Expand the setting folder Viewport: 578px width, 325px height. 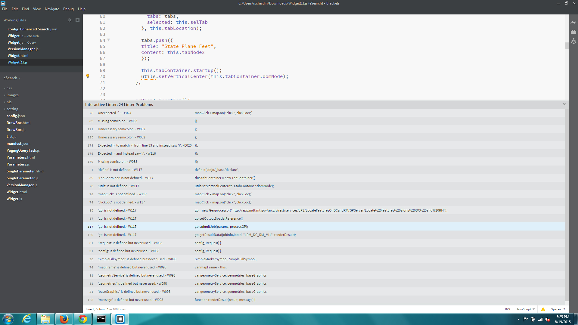point(11,109)
